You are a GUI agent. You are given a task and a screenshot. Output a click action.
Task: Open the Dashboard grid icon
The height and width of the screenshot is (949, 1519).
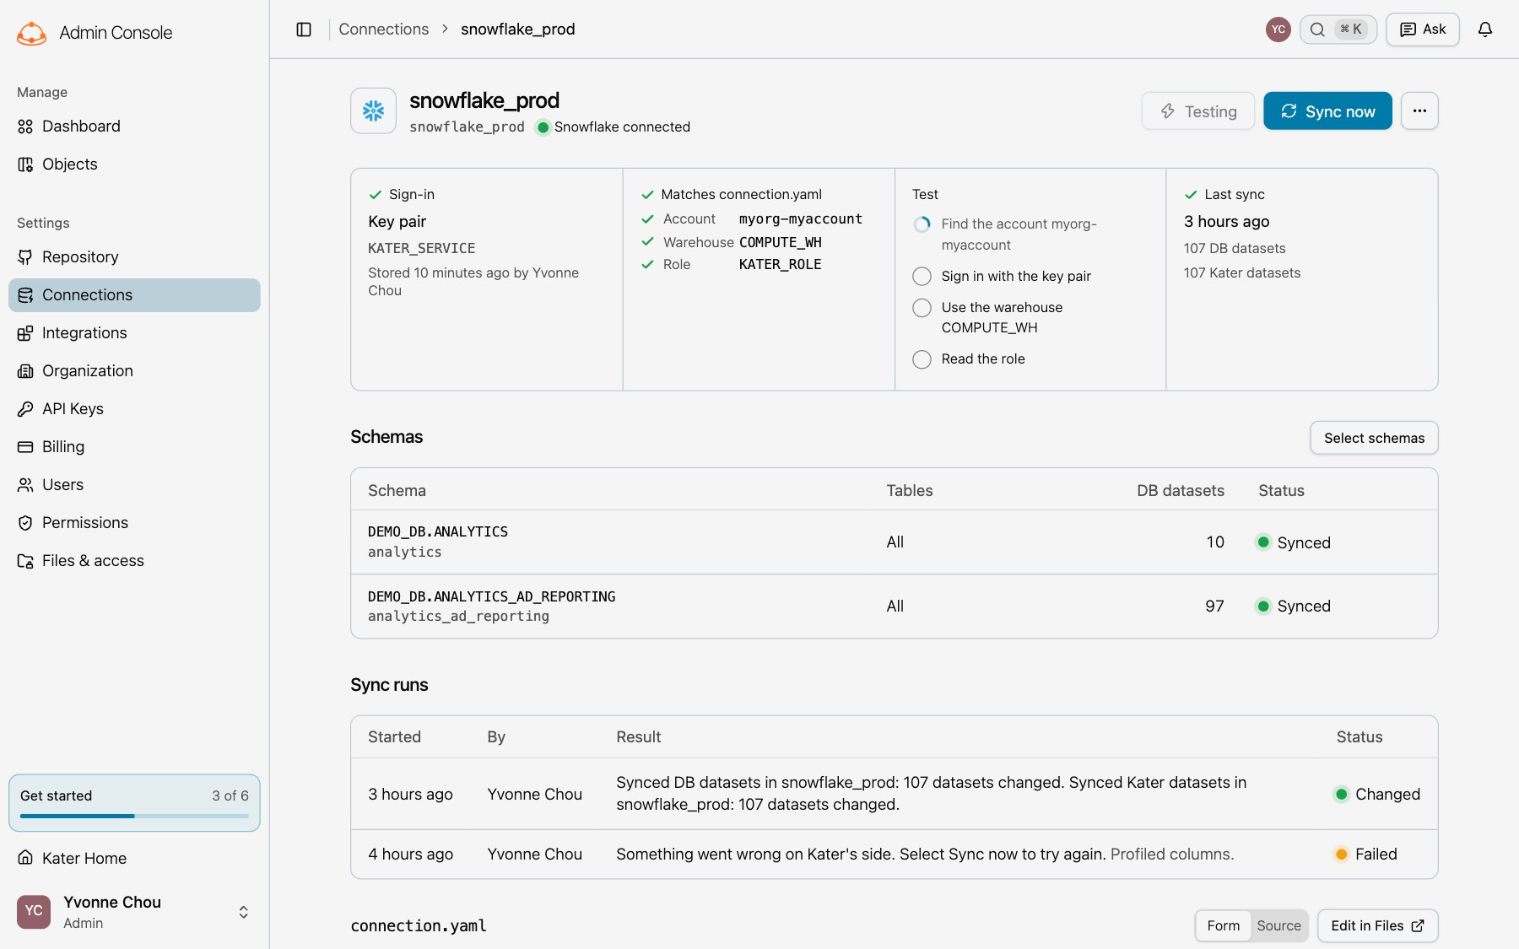(25, 127)
